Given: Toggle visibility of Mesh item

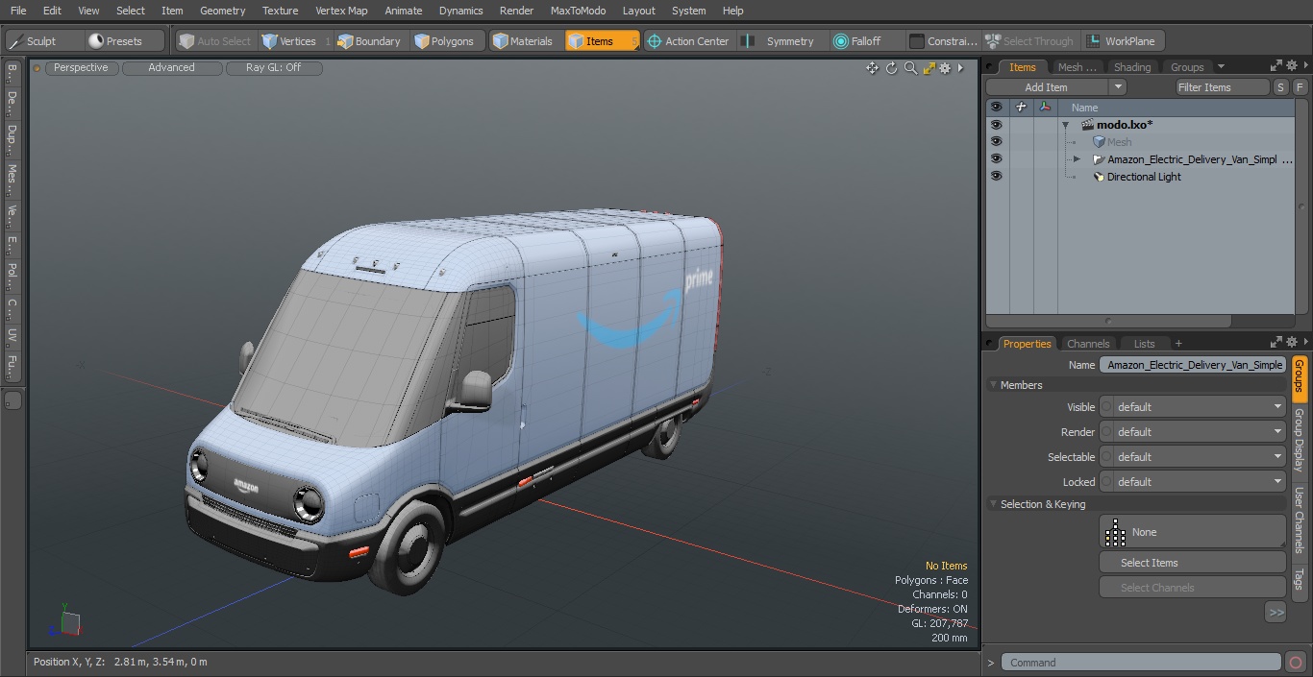Looking at the screenshot, I should pos(996,142).
